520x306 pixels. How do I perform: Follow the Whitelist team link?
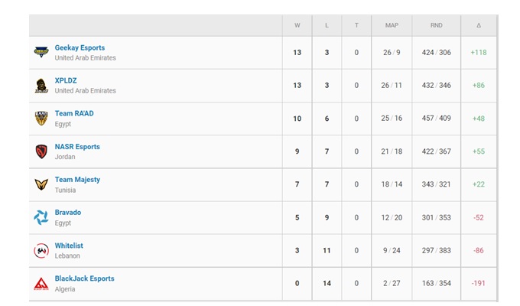(69, 246)
